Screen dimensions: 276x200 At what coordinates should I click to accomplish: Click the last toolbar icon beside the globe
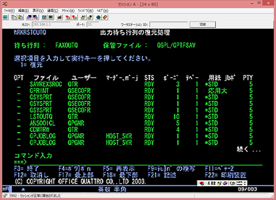[x=105, y=17]
